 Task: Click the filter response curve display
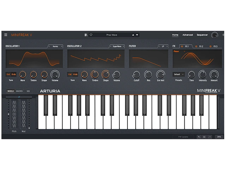(x=149, y=59)
